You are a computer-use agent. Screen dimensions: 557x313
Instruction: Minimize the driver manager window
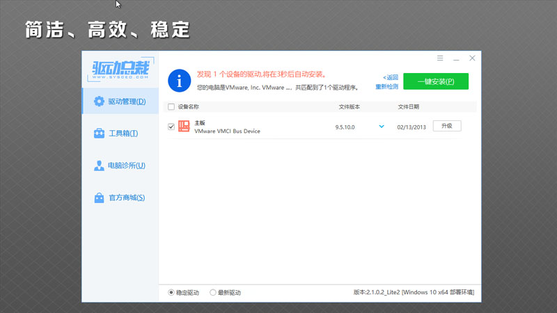[x=456, y=58]
